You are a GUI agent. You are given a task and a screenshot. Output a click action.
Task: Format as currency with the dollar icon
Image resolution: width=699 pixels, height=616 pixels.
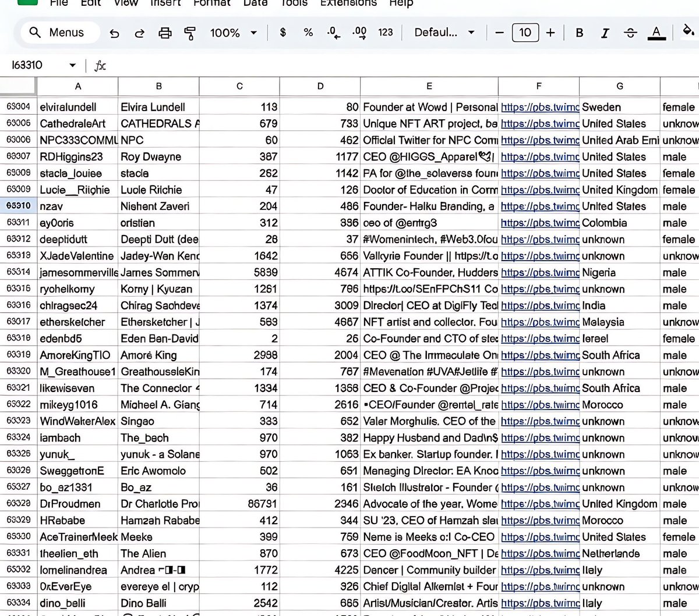[x=283, y=33]
